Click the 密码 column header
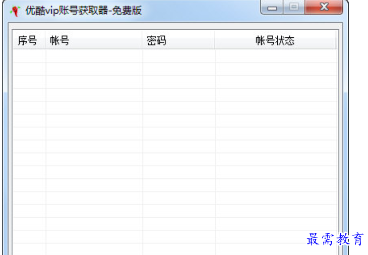368x255 pixels. click(x=178, y=40)
